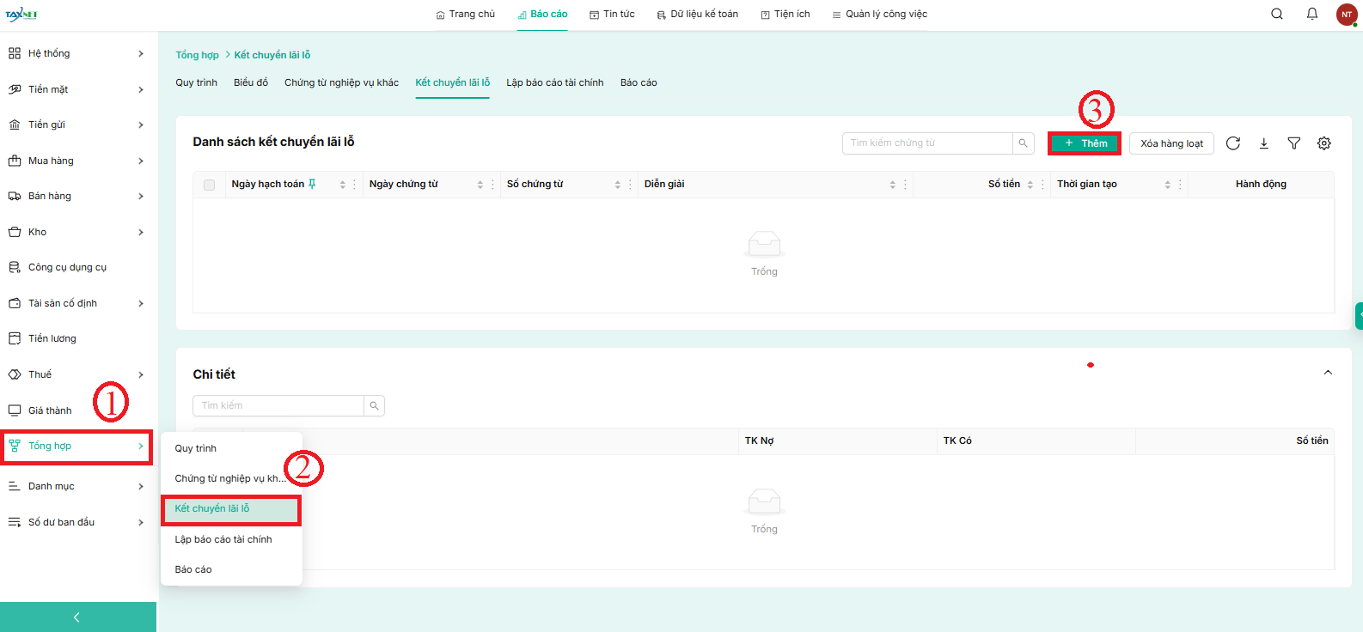Collapse the left sidebar panel
Screen dimensions: 1363x632
(77, 617)
